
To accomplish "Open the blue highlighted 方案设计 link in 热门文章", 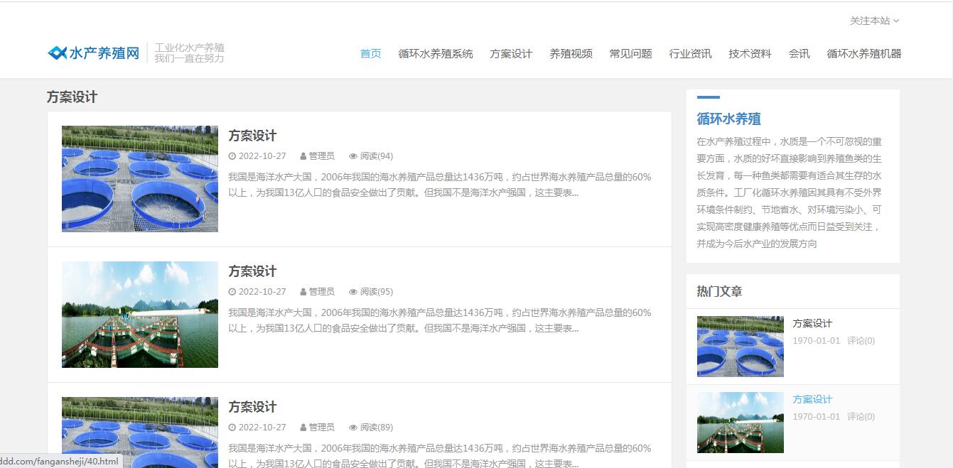I will [x=812, y=399].
